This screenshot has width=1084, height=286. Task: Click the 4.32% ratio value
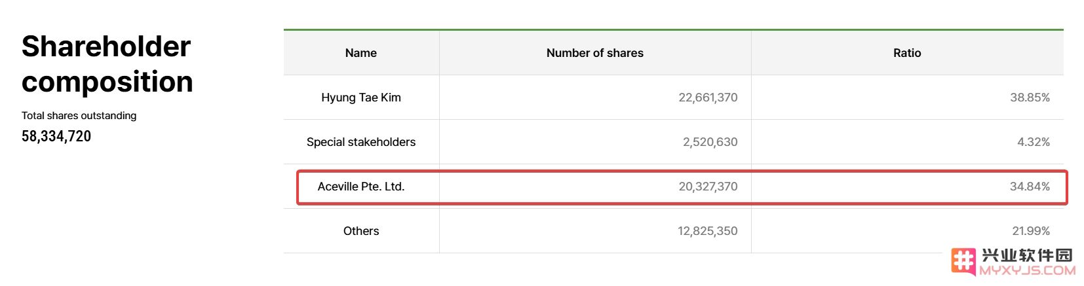coord(1034,142)
